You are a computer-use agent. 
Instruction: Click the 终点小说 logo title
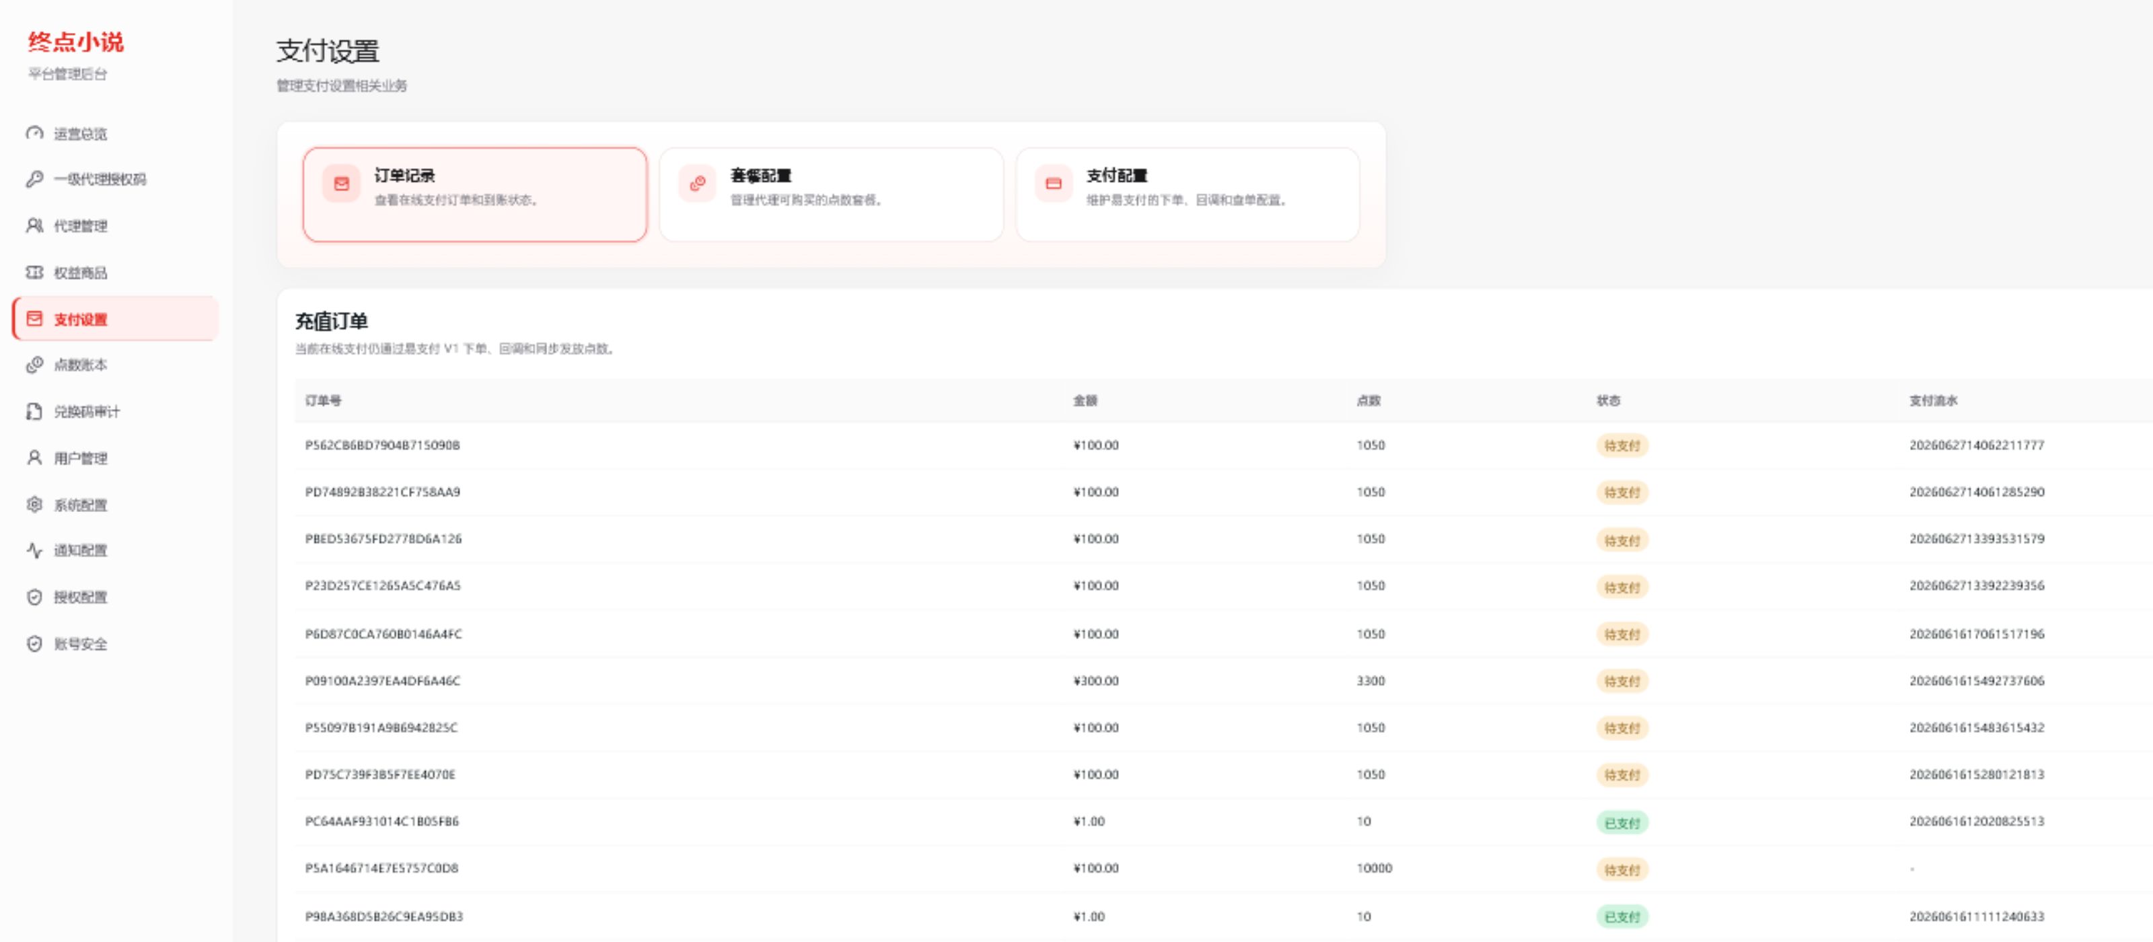[75, 42]
